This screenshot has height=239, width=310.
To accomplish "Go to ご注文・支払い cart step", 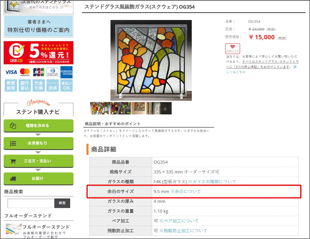I will tap(38, 161).
